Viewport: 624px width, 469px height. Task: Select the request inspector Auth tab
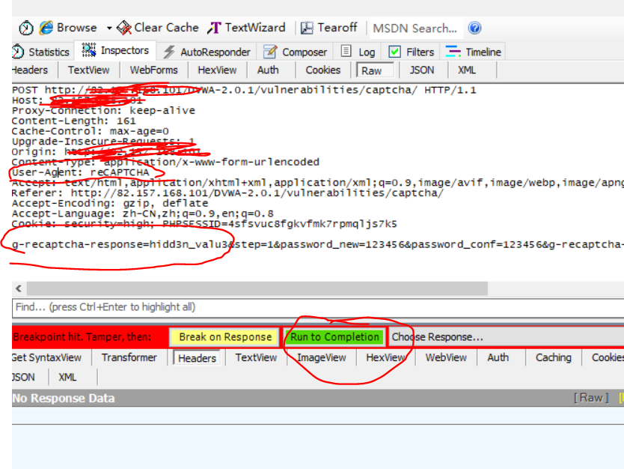268,70
